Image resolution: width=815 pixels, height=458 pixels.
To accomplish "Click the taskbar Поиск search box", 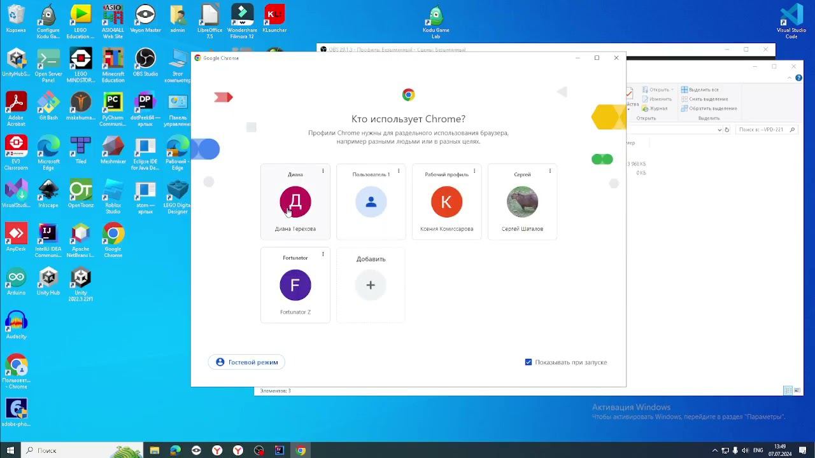I will tap(81, 450).
